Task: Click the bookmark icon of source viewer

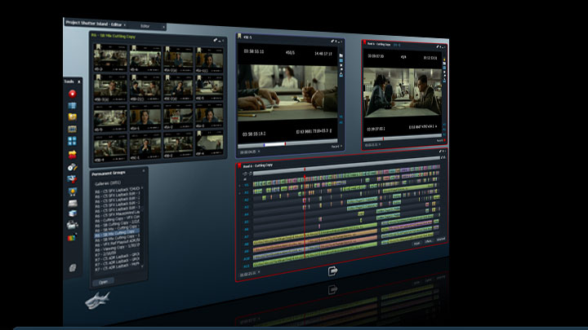Action: (x=239, y=37)
